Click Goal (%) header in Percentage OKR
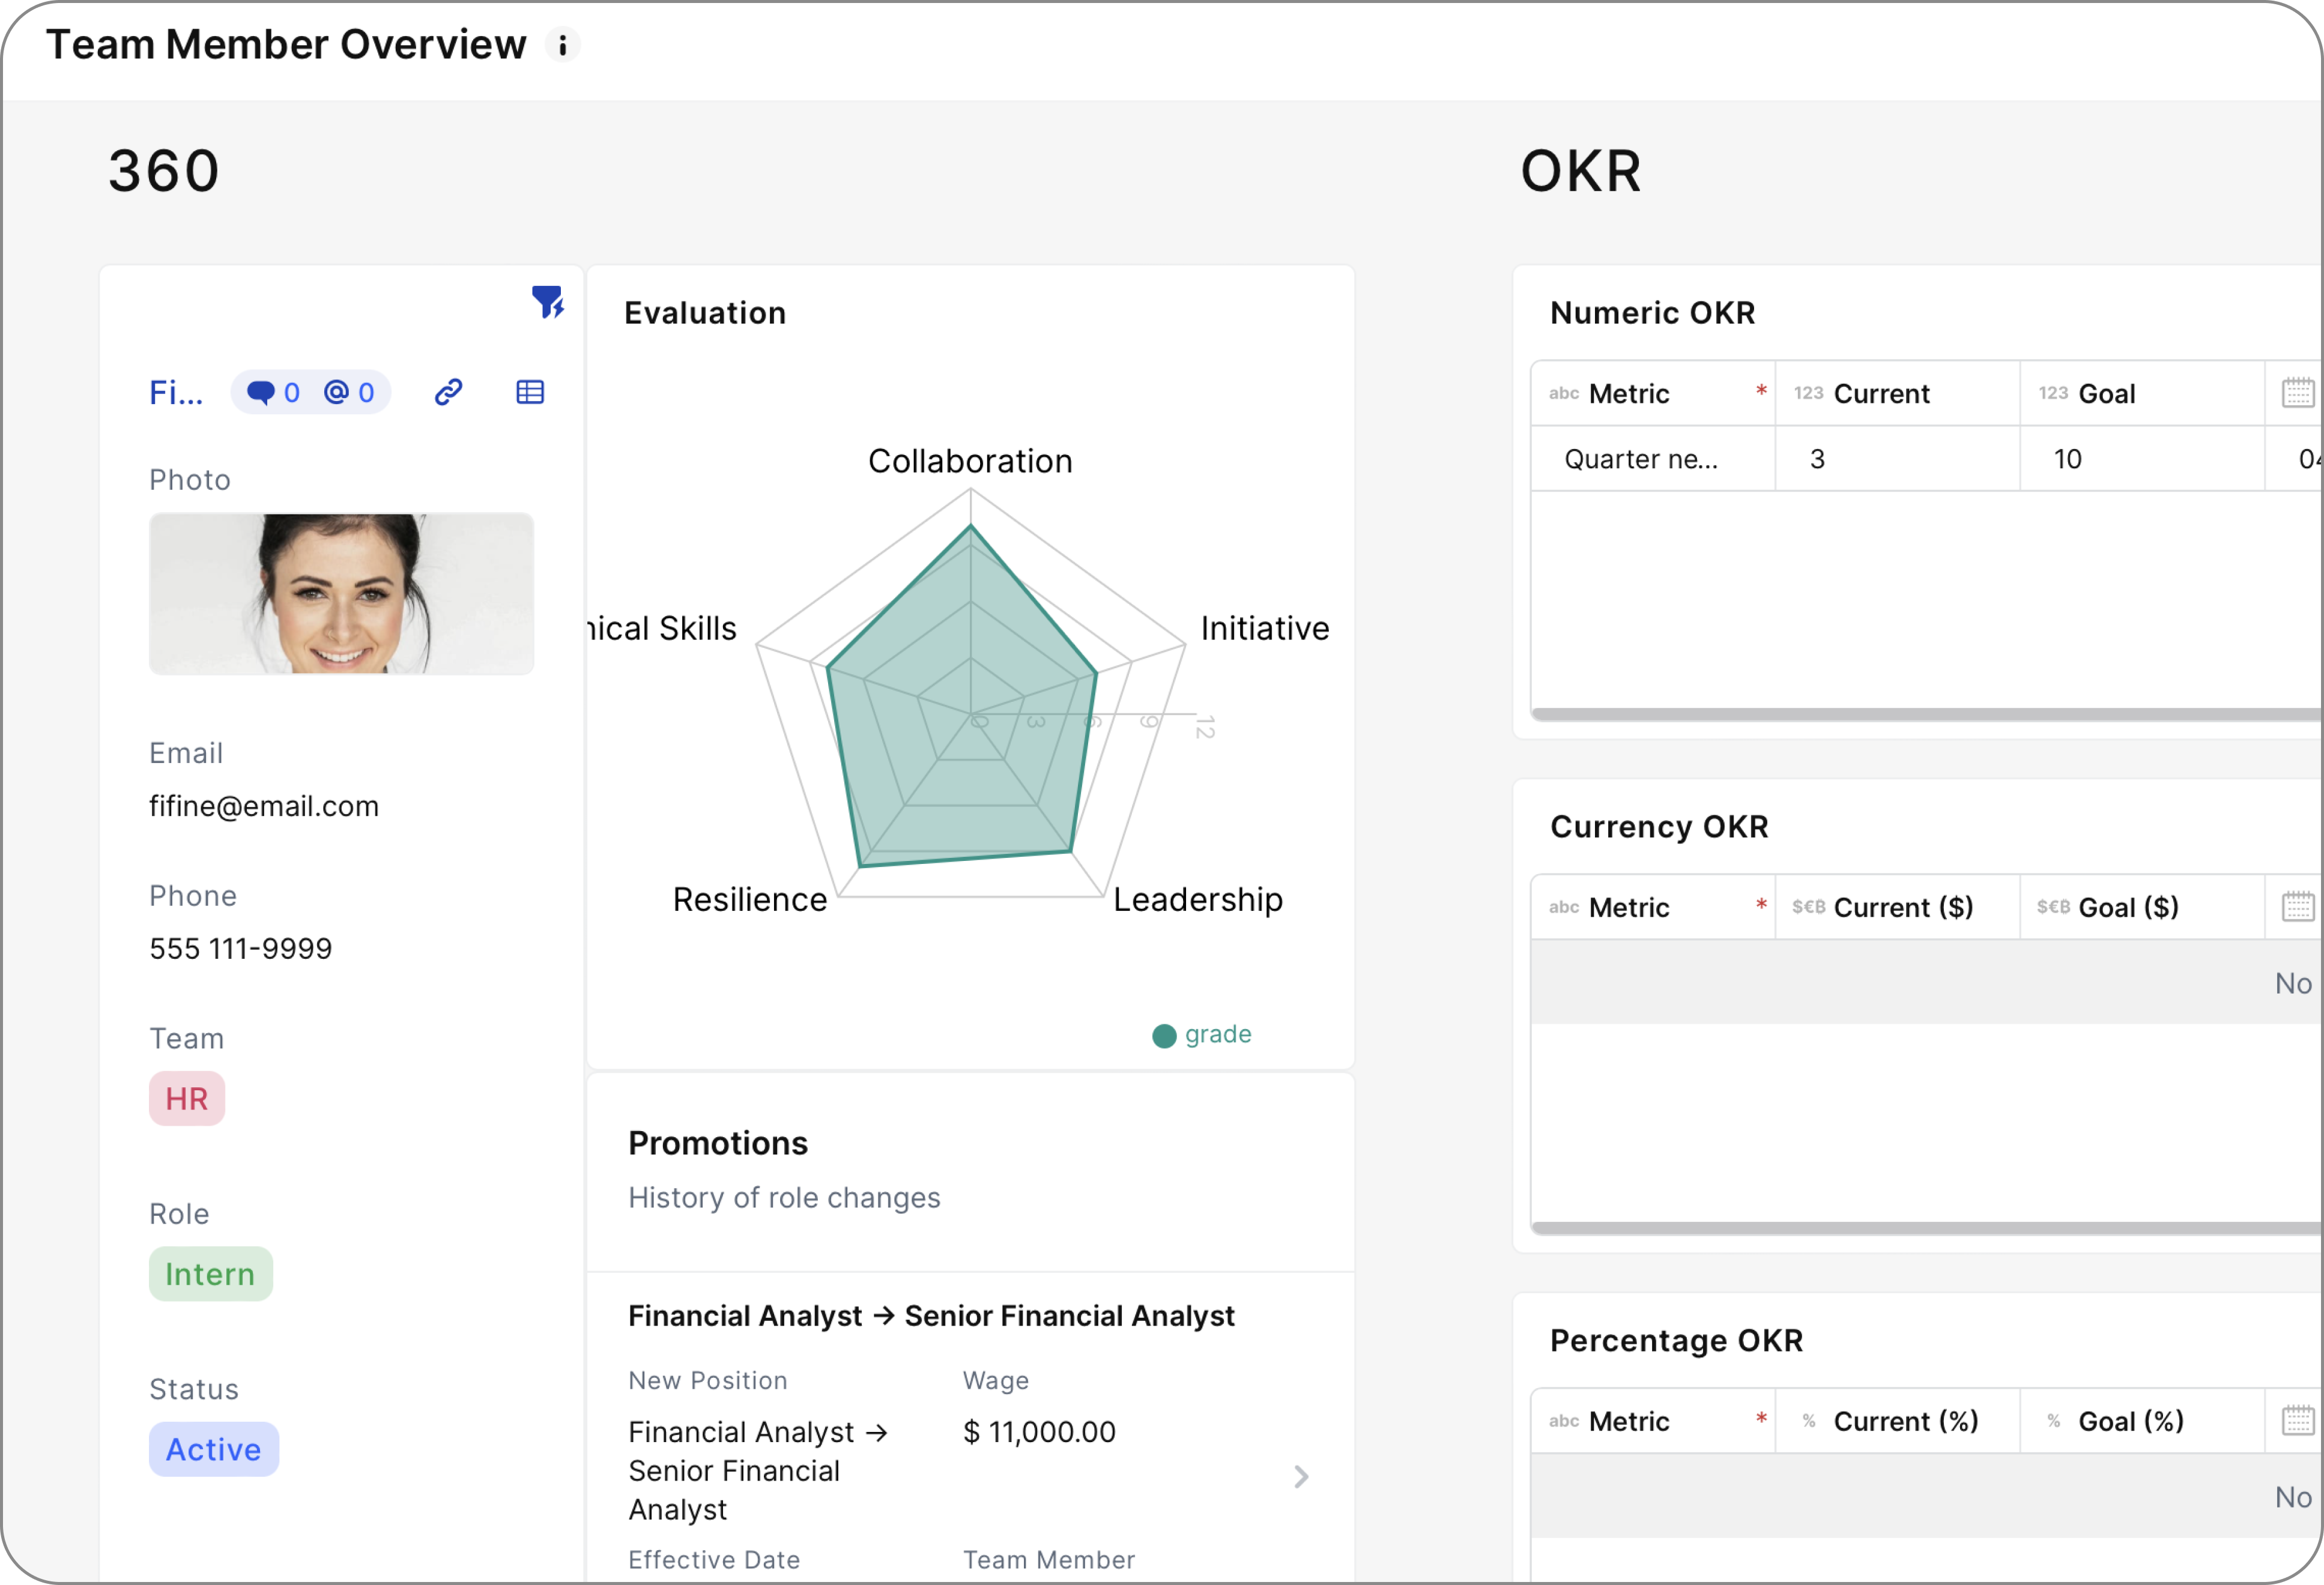This screenshot has height=1585, width=2324. [2130, 1422]
